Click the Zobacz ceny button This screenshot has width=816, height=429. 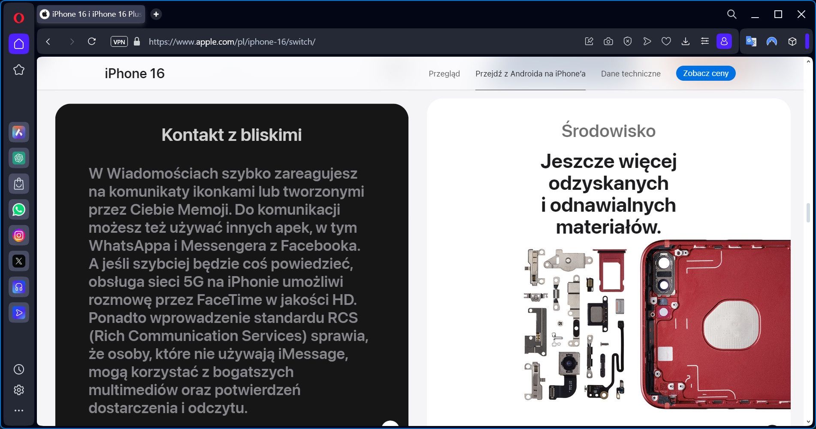[x=706, y=73]
